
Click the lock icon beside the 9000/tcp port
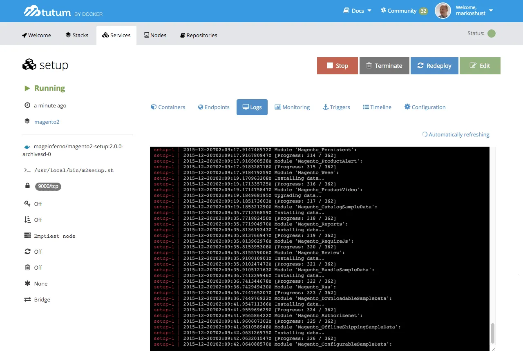point(27,186)
